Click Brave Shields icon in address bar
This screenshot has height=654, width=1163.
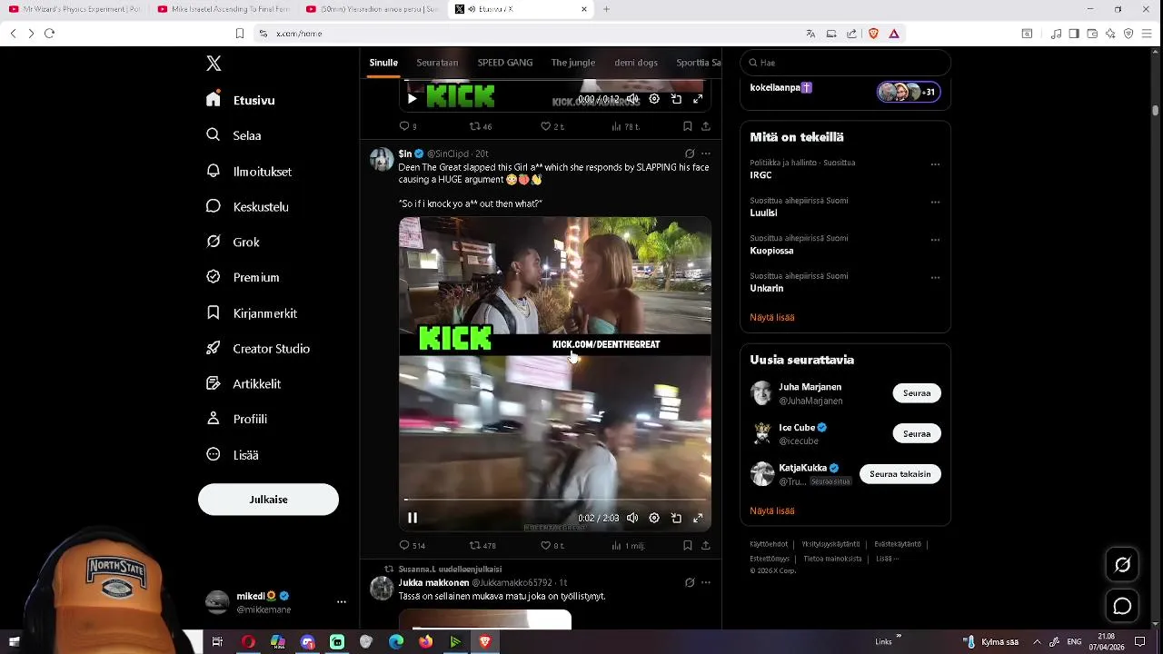coord(873,34)
